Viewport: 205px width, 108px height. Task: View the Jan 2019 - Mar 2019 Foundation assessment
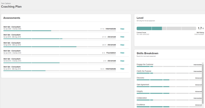[122, 53]
